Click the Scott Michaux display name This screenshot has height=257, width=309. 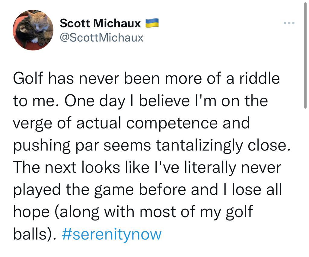100,23
